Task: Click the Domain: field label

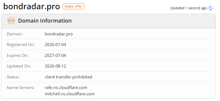Action: [x=15, y=34]
